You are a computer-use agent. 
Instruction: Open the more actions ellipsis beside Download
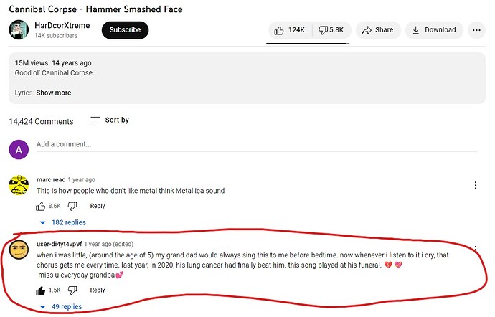(476, 30)
